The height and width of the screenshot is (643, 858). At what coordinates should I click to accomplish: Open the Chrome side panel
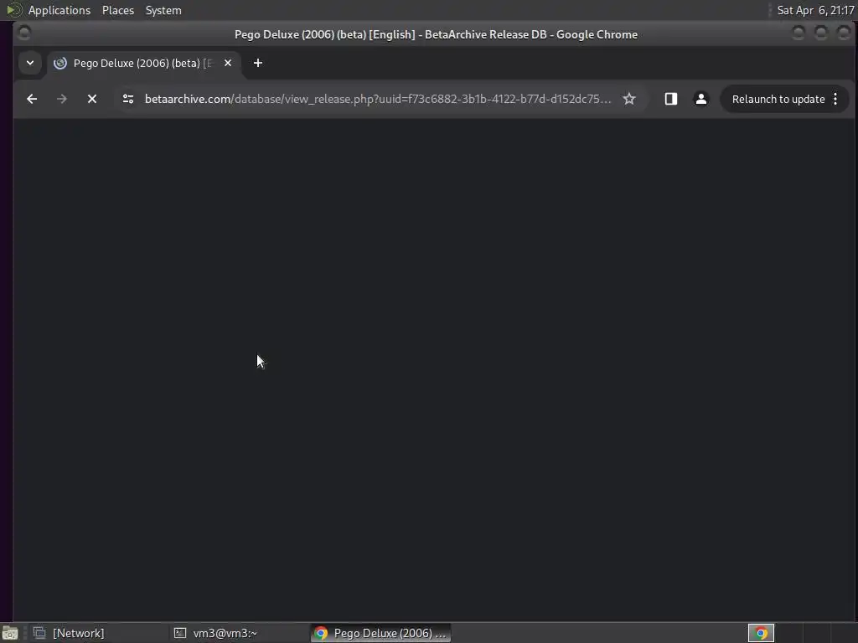[671, 99]
